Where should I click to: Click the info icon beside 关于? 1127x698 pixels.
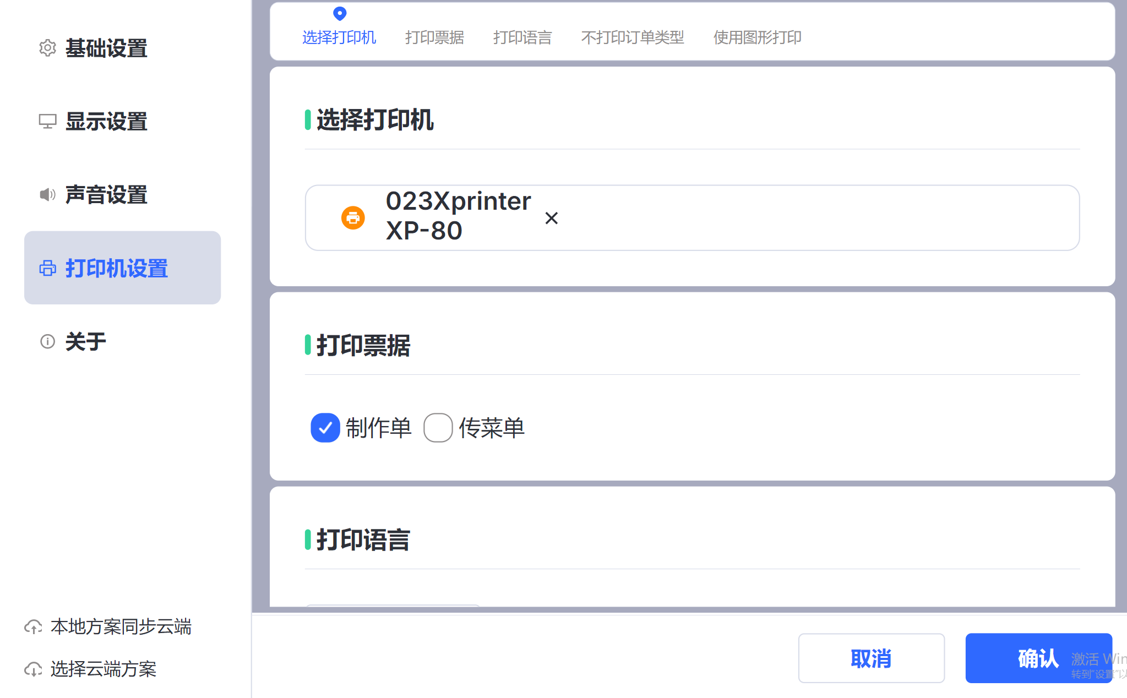[x=47, y=341]
